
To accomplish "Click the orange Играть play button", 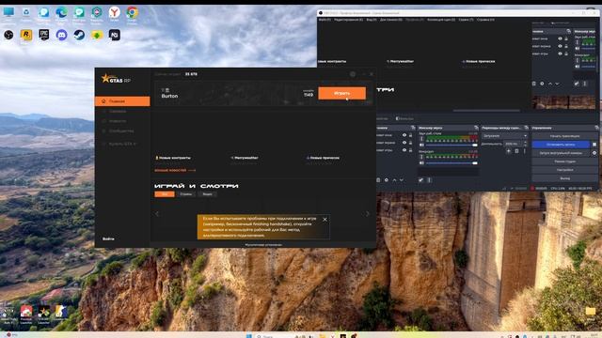I will pyautogui.click(x=341, y=93).
